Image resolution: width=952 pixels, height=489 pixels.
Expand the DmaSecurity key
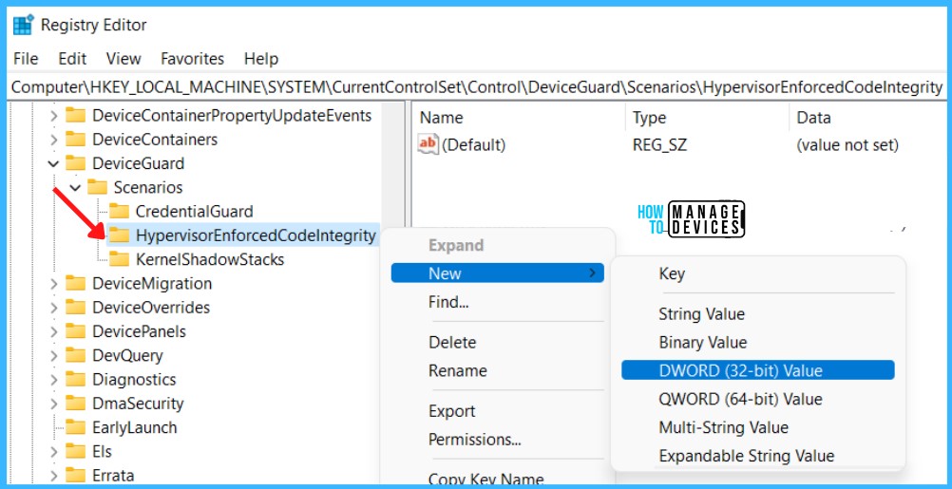54,404
